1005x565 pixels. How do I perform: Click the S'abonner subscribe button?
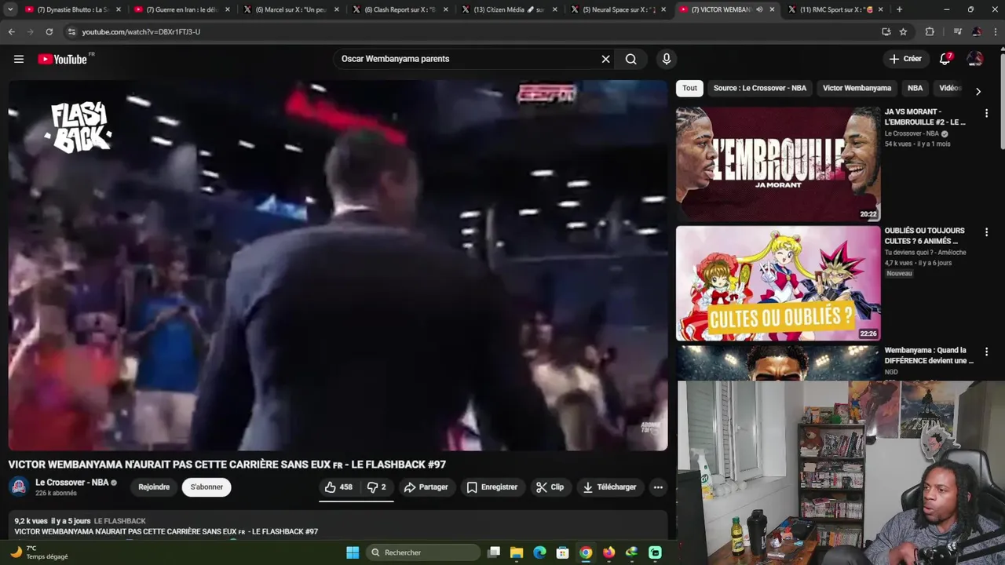click(x=206, y=487)
